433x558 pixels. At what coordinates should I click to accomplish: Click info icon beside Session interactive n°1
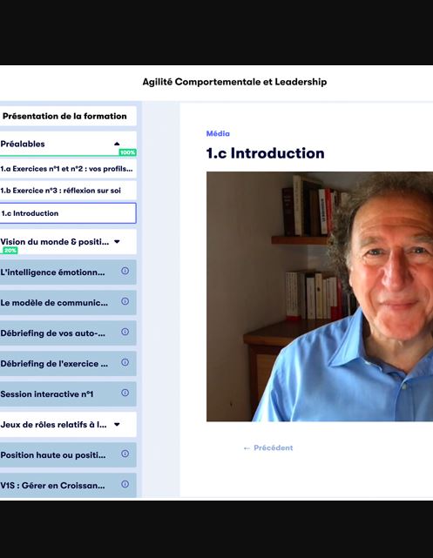tap(125, 393)
